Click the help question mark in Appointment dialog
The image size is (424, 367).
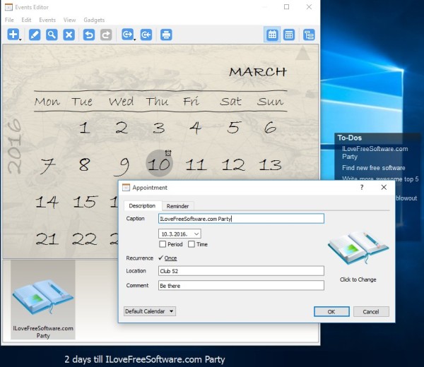pos(362,187)
